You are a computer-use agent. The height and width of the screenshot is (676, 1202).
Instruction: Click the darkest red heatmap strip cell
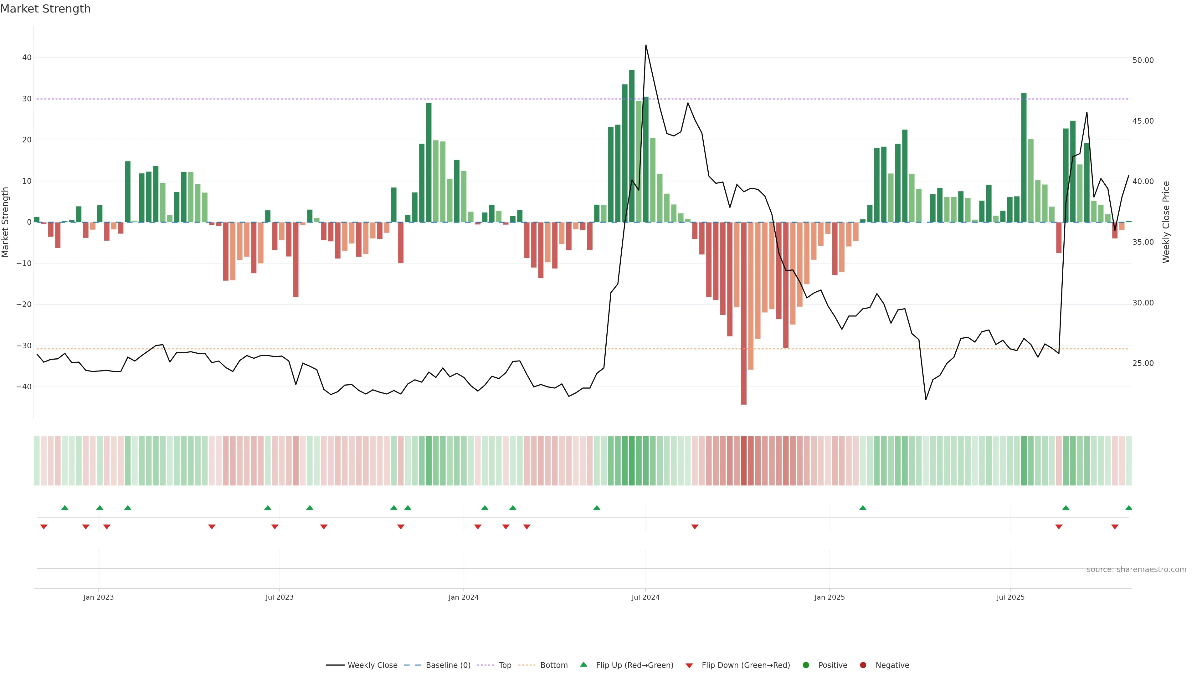point(744,461)
